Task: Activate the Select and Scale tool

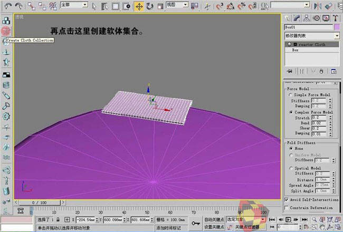Action: pos(160,6)
